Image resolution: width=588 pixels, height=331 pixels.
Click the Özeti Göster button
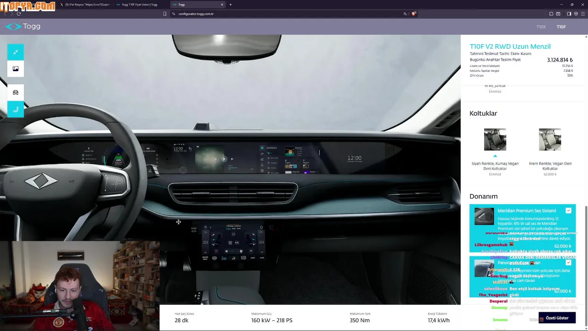[x=557, y=318]
